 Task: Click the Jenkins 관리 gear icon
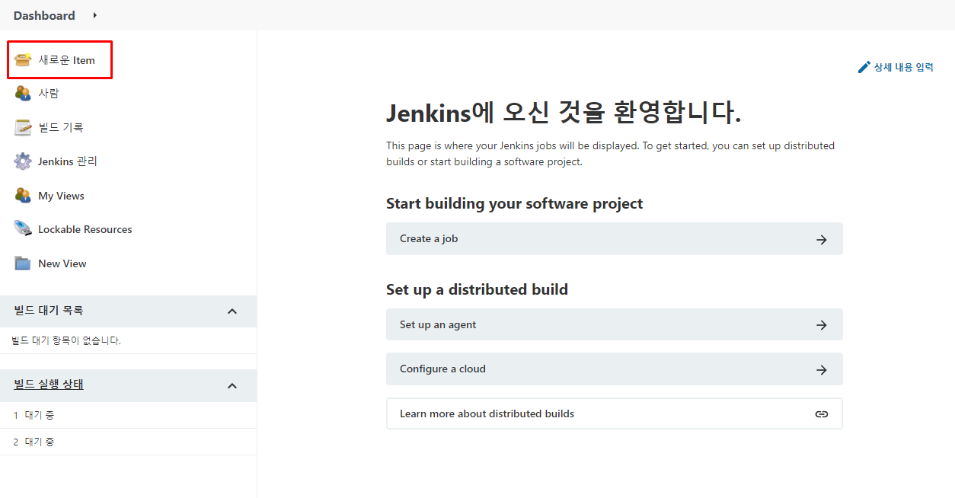tap(23, 161)
